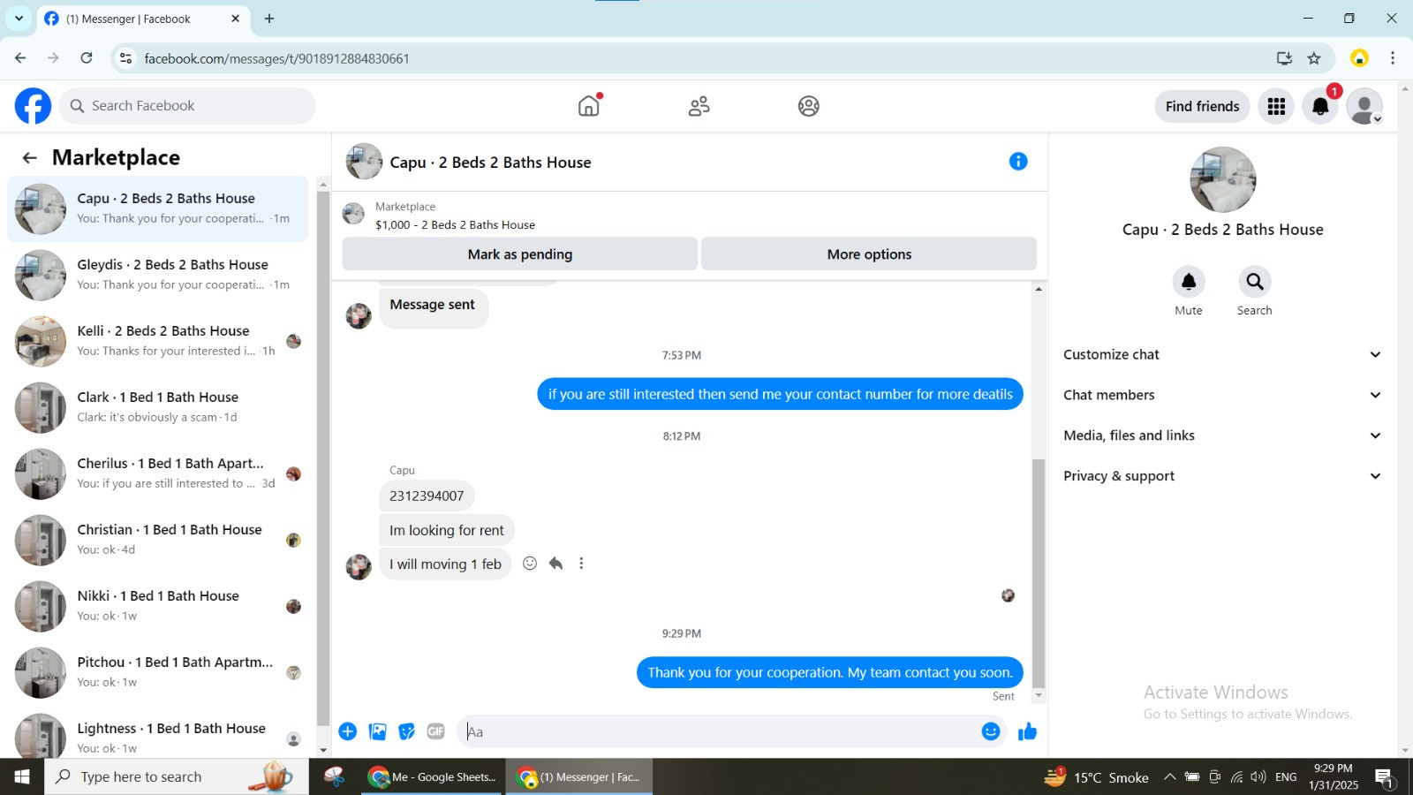
Task: Send a thumbs-up like
Action: pos(1027,731)
